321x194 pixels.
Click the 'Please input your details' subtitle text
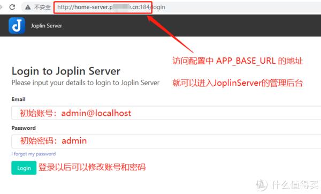86,83
